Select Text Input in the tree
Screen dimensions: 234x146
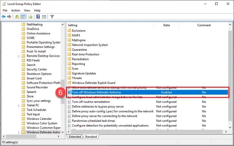[33, 114]
